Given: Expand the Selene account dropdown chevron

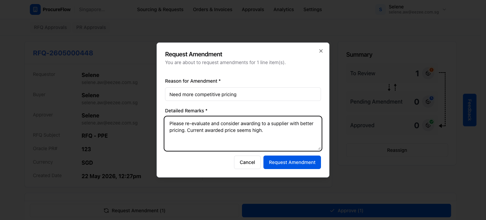Looking at the screenshot, I should (444, 9).
